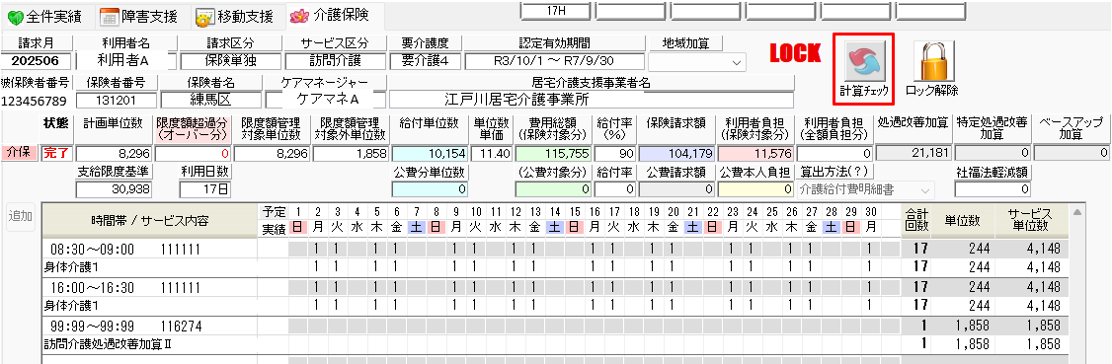Click the 介保 label beside the status
The image size is (1112, 364).
point(20,153)
